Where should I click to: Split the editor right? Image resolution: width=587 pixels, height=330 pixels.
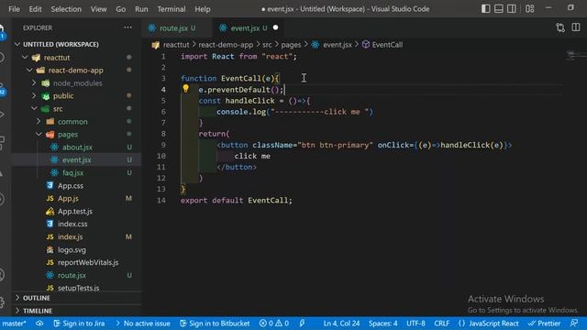point(576,27)
